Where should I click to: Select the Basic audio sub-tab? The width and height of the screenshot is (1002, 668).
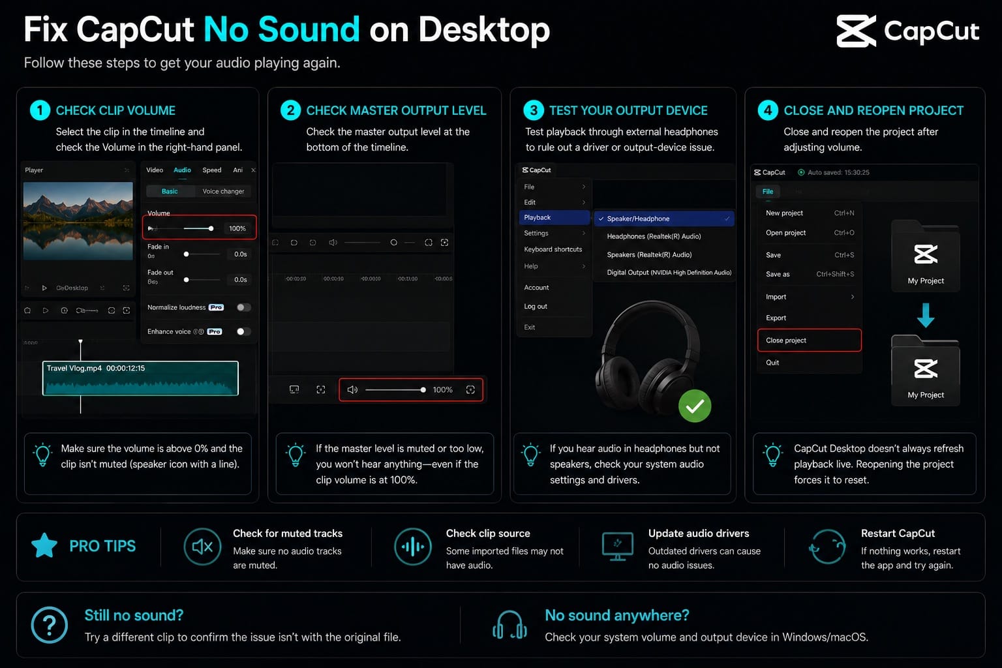[x=170, y=191]
